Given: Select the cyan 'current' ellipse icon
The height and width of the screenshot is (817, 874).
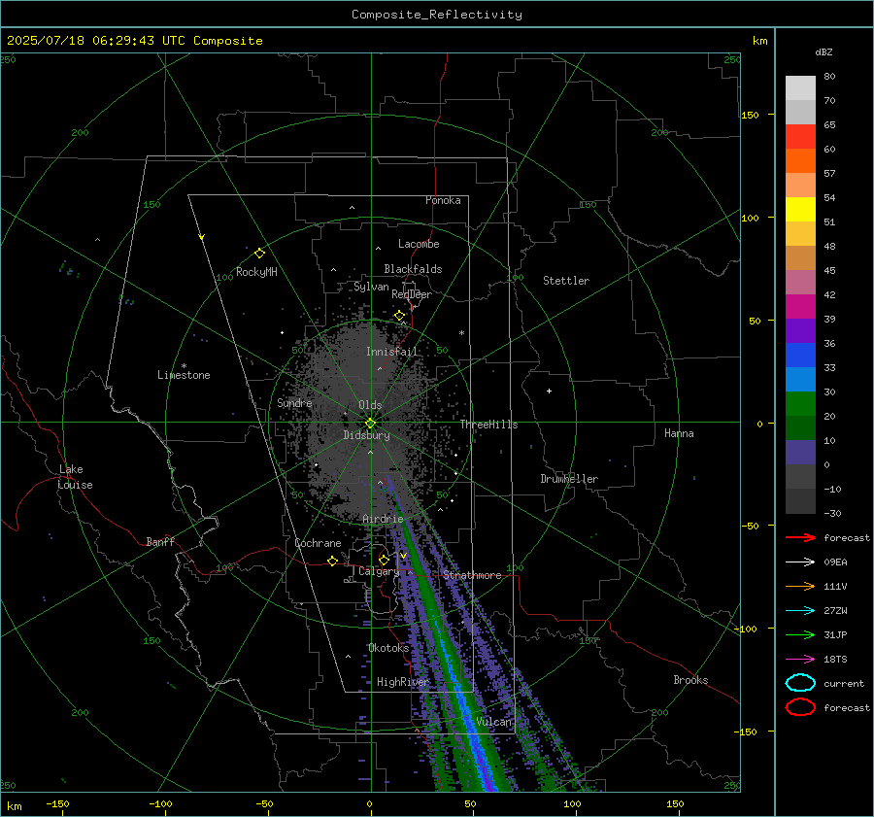Looking at the screenshot, I should [800, 683].
